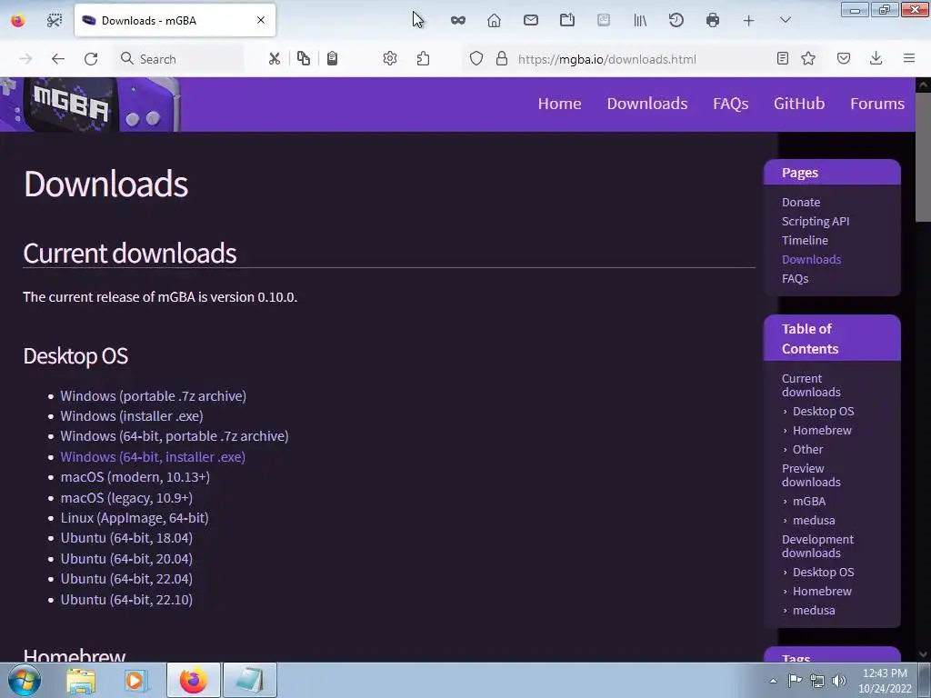Open Downloads in the purple site navigation
This screenshot has height=698, width=931.
click(x=647, y=104)
